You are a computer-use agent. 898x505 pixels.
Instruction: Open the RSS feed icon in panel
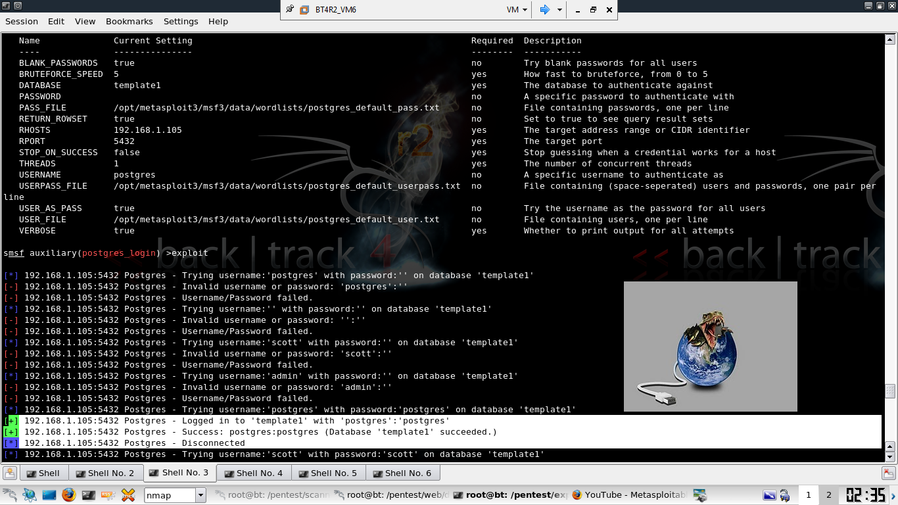click(108, 494)
